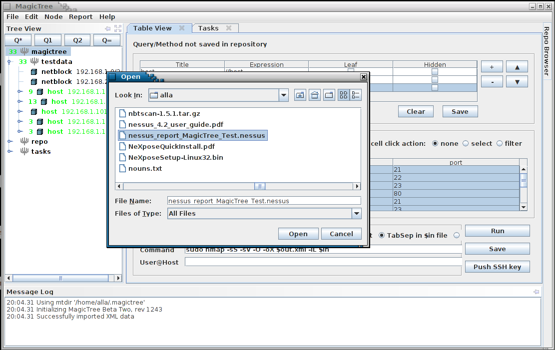555x350 pixels.
Task: Click the NeXposeSetup-Linux32.bin file icon
Action: click(x=123, y=157)
